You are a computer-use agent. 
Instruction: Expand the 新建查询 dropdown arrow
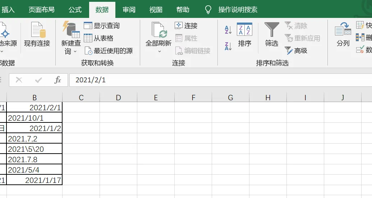pos(75,51)
